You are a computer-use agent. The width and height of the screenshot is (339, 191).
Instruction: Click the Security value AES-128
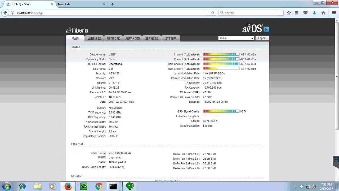point(114,73)
